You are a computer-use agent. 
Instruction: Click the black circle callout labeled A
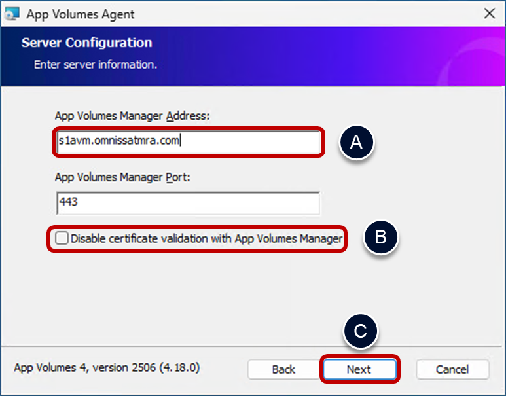[356, 143]
